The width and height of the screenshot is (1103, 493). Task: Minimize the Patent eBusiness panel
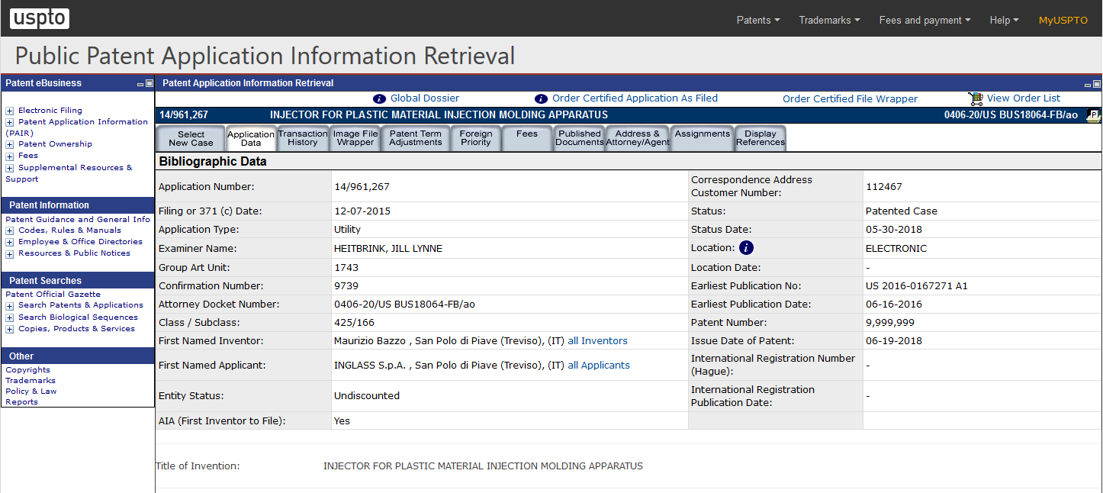click(140, 83)
